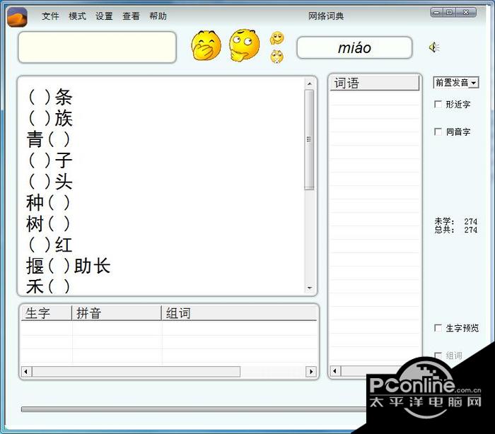Click horizontal scrollbar thumb under 生字 table
This screenshot has height=434, width=495.
click(x=136, y=372)
